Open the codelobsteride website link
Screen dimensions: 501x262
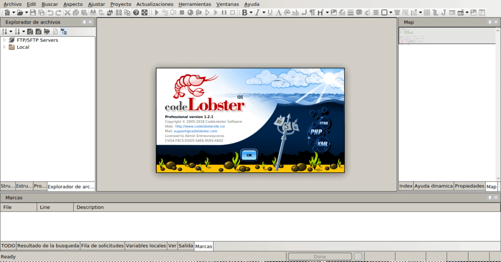200,126
